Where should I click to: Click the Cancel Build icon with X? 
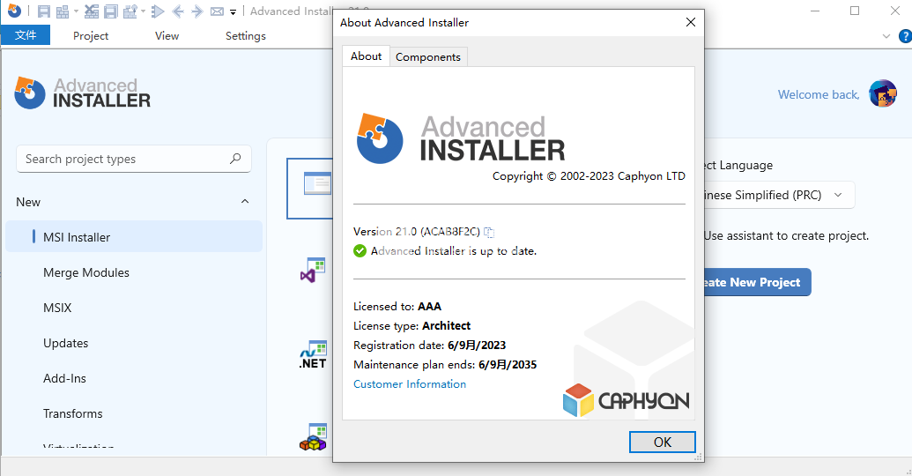92,11
